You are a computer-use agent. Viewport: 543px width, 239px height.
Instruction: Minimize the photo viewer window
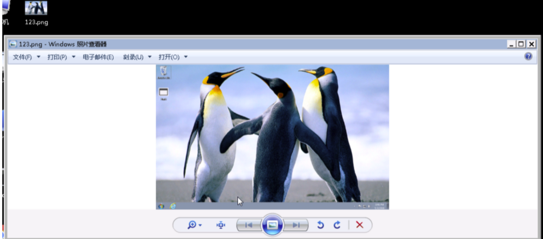point(511,44)
